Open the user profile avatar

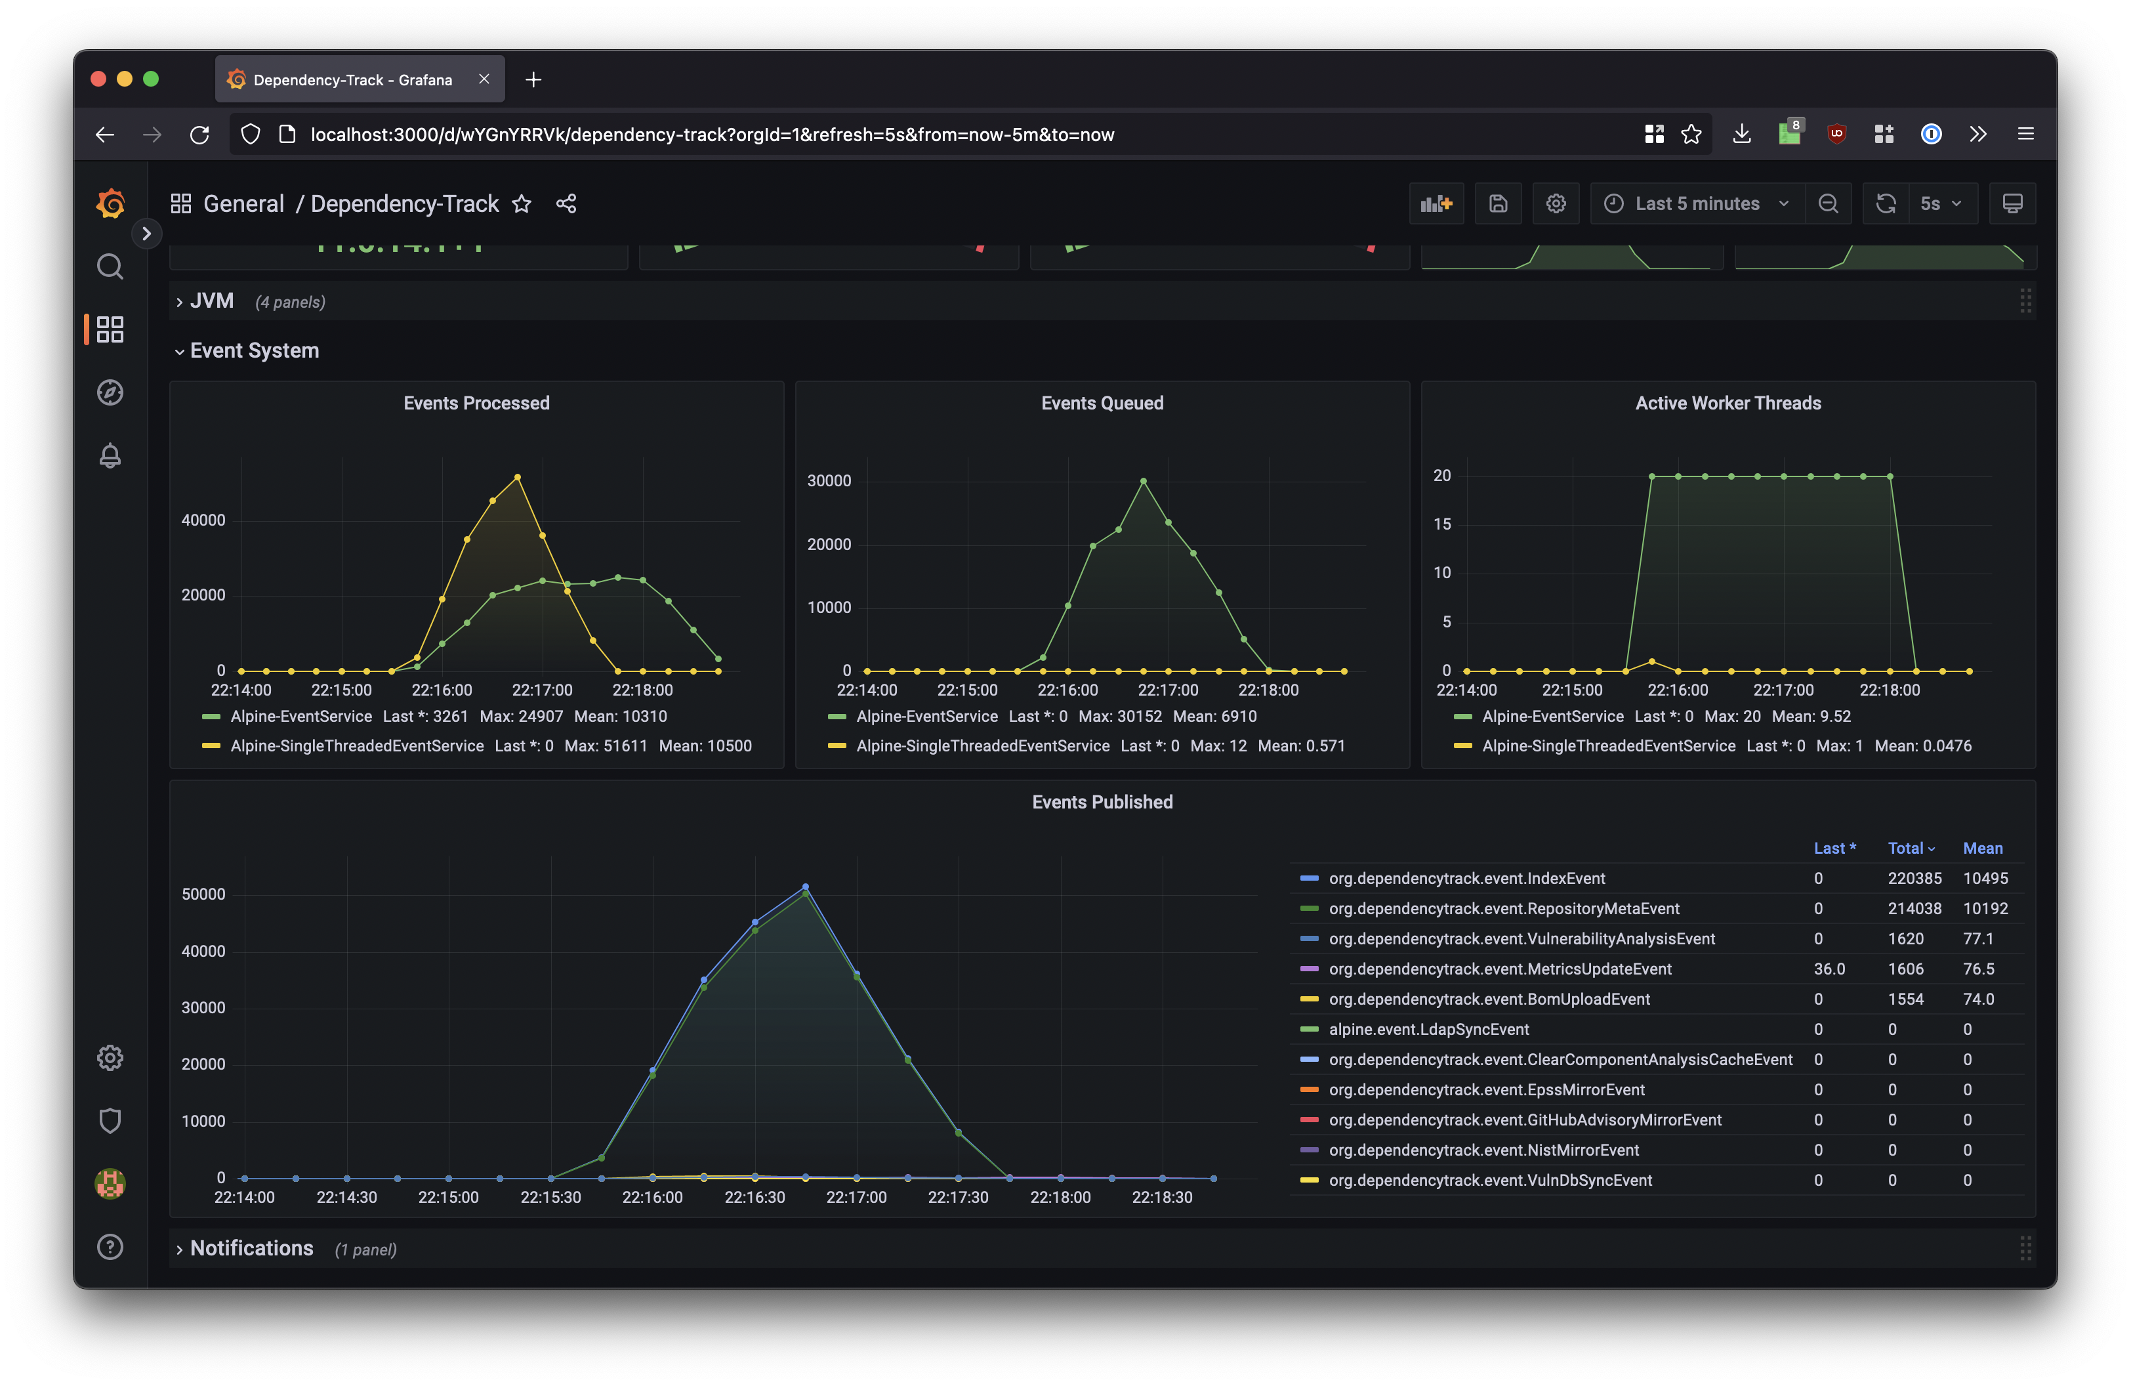click(x=110, y=1184)
